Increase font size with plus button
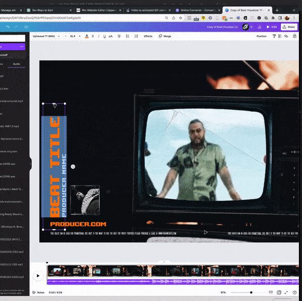This screenshot has width=302, height=301. tap(80, 36)
